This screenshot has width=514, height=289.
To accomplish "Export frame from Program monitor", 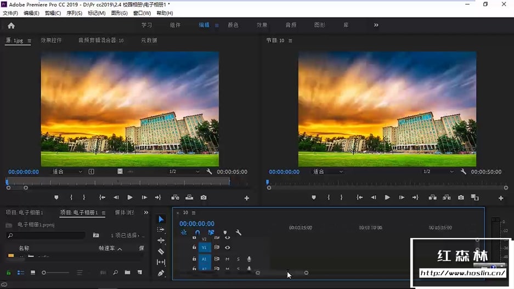I will [461, 197].
